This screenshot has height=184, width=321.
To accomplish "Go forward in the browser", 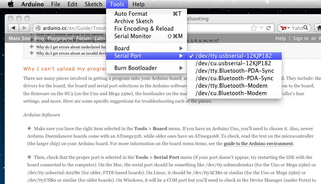I will [x=24, y=28].
